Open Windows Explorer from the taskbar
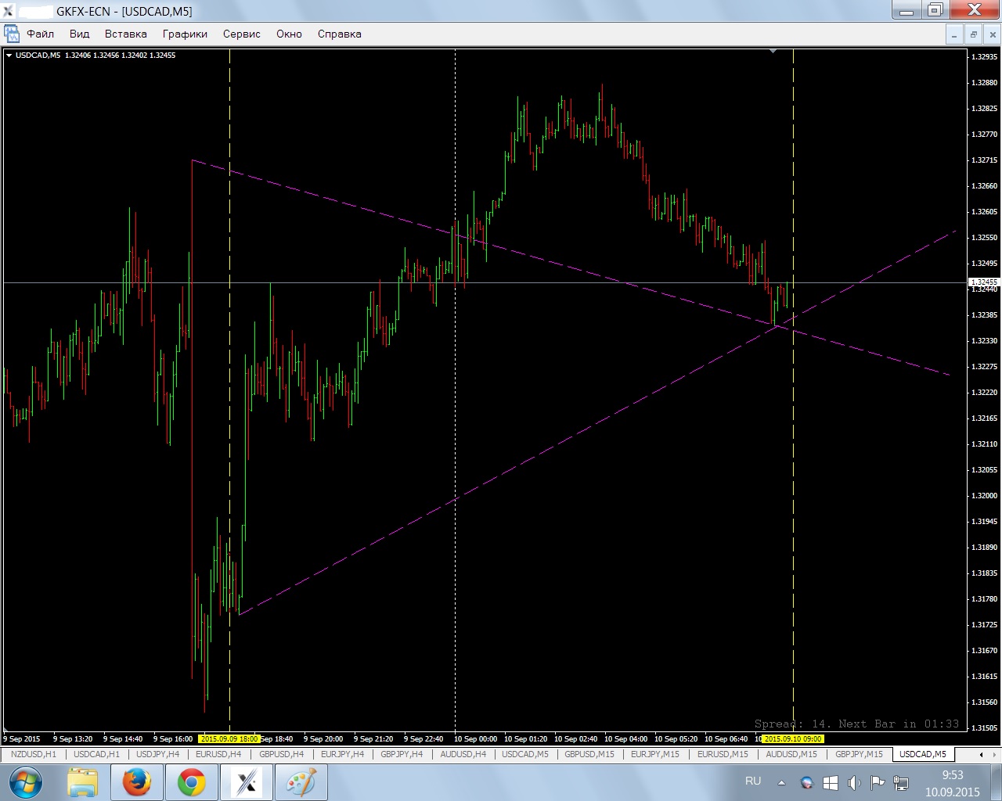Viewport: 1002px width, 801px height. (x=82, y=782)
